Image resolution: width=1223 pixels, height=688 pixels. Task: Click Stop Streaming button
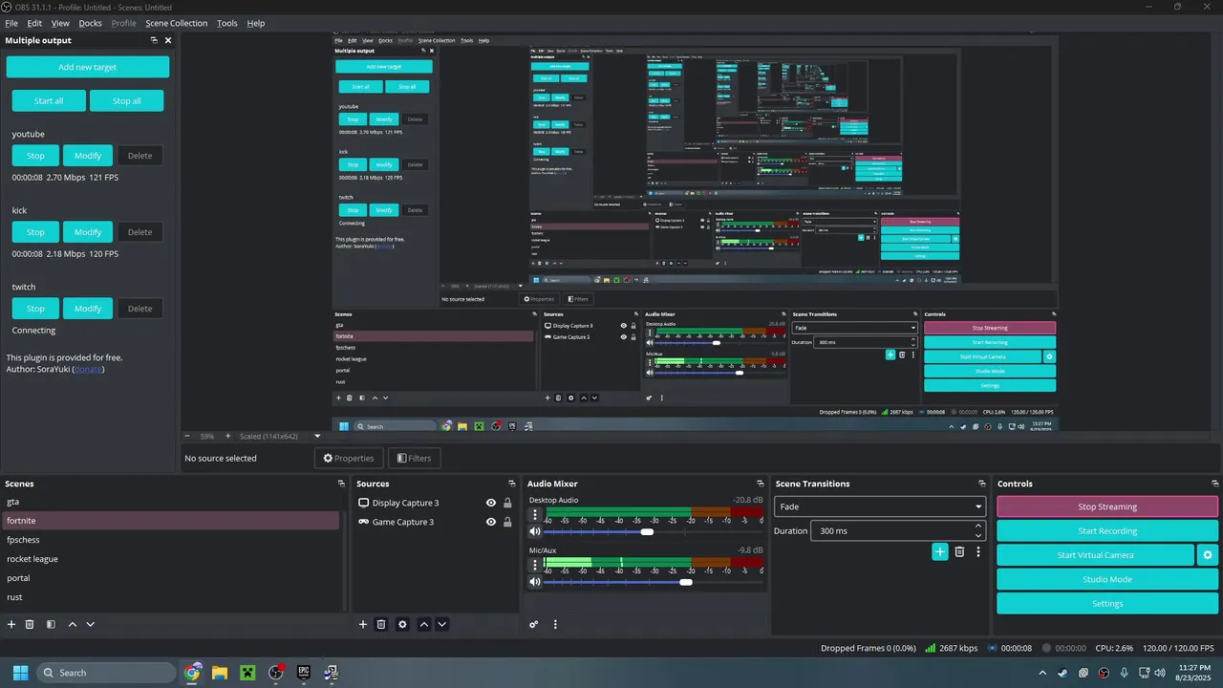coord(1107,506)
